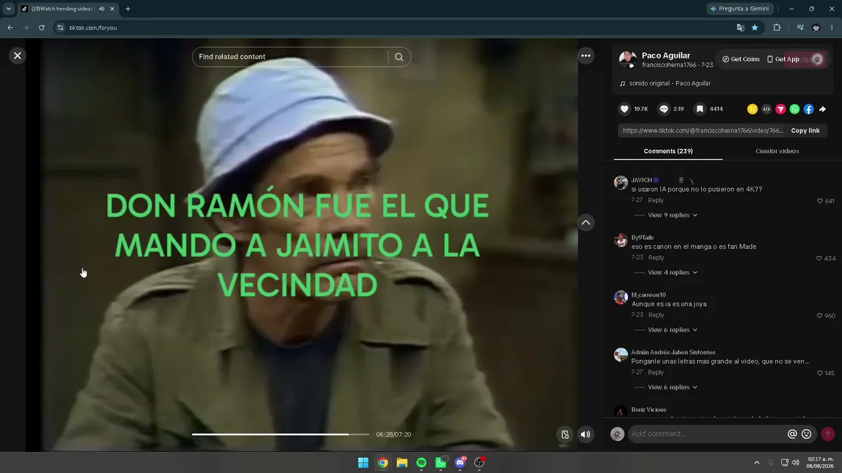Like Adrián Andrés's comment with 145 likes
The height and width of the screenshot is (473, 842).
pyautogui.click(x=820, y=373)
